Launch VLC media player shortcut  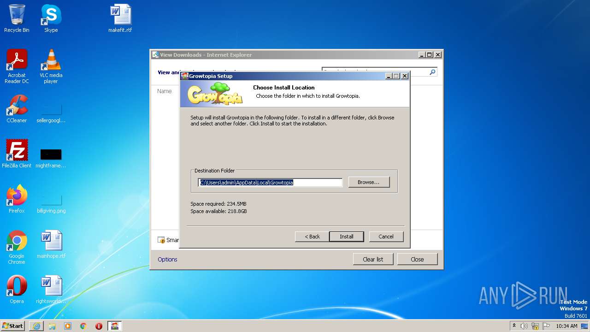[x=51, y=66]
